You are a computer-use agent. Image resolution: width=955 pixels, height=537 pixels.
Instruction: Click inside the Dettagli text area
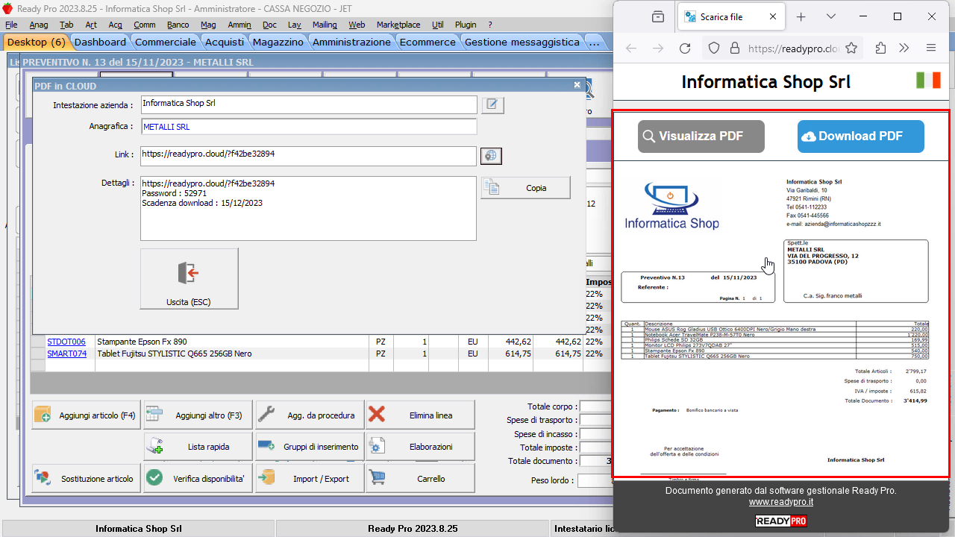pos(308,208)
